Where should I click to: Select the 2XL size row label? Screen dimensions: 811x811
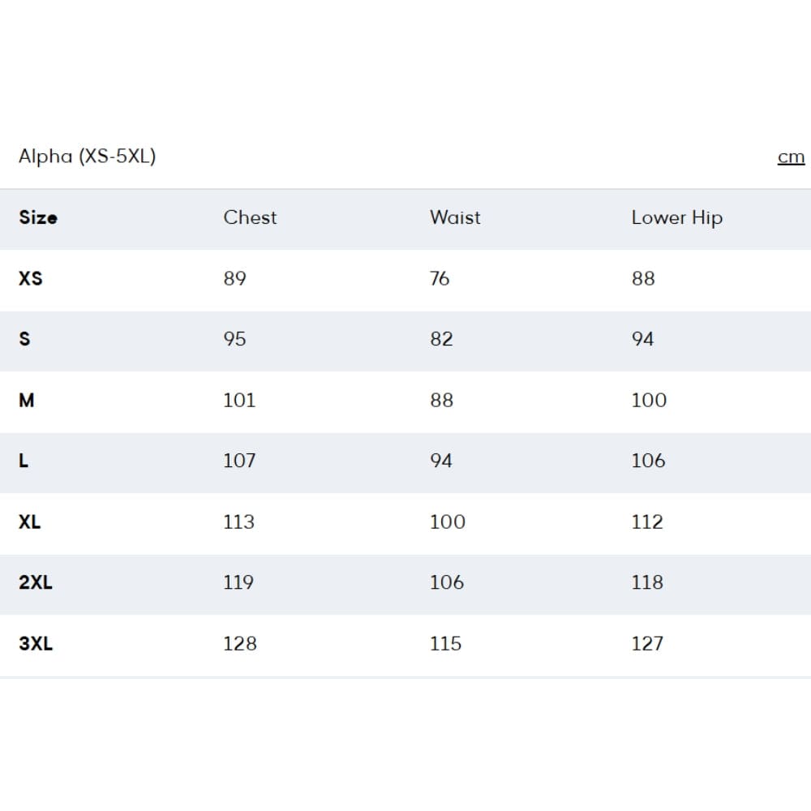pyautogui.click(x=36, y=582)
